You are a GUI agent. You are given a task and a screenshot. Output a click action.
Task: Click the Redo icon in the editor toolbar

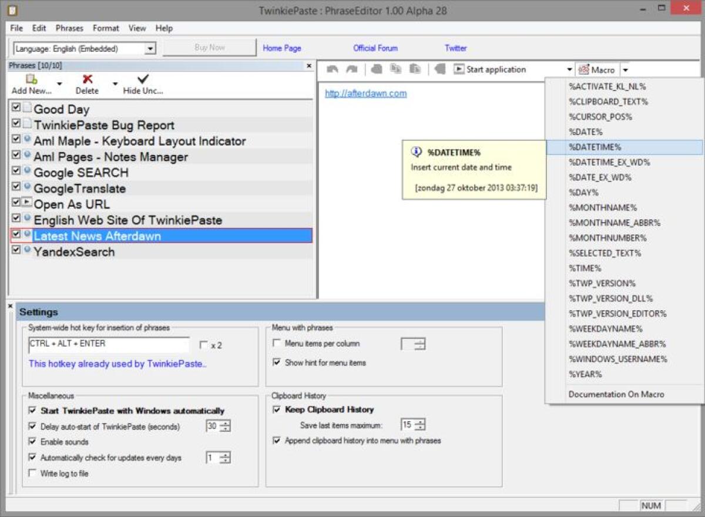coord(351,69)
